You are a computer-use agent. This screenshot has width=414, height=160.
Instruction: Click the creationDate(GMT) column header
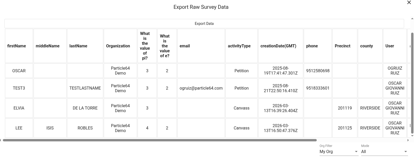point(278,46)
